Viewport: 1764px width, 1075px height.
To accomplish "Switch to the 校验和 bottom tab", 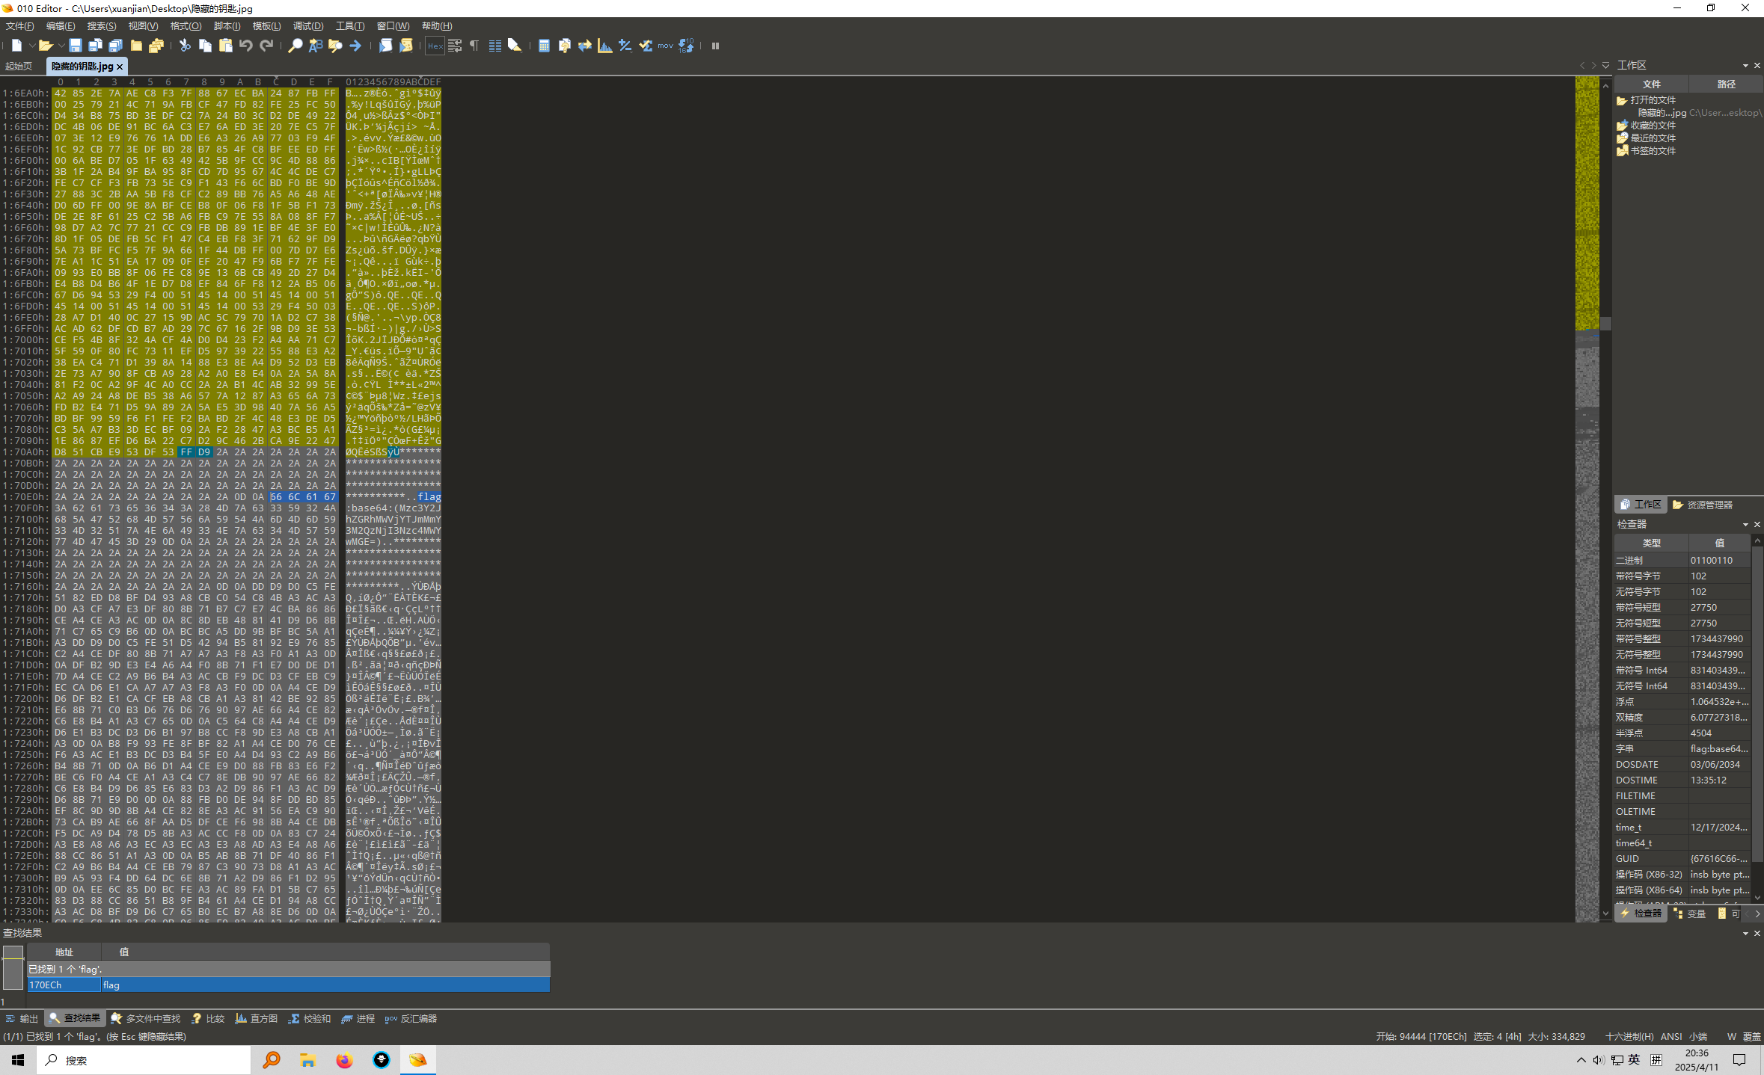I will click(310, 1019).
